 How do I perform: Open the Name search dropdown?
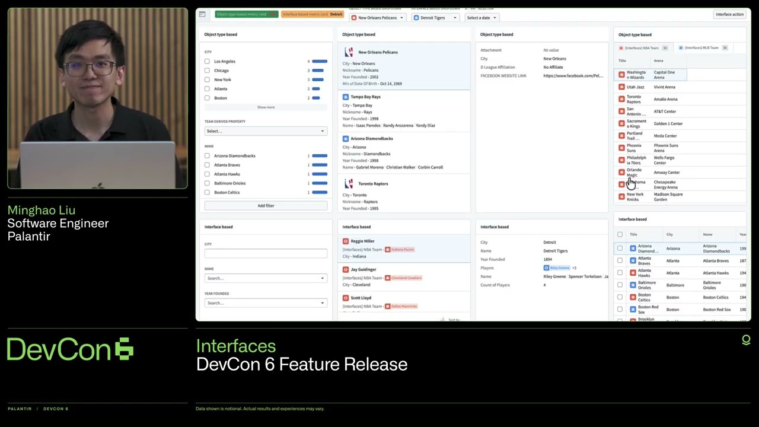point(266,278)
